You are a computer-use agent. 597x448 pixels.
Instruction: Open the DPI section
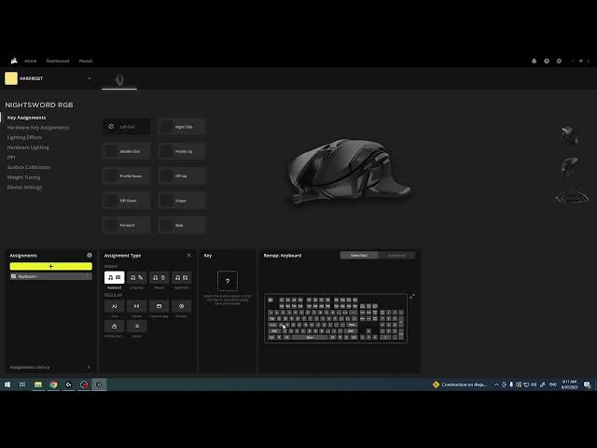[x=11, y=158]
